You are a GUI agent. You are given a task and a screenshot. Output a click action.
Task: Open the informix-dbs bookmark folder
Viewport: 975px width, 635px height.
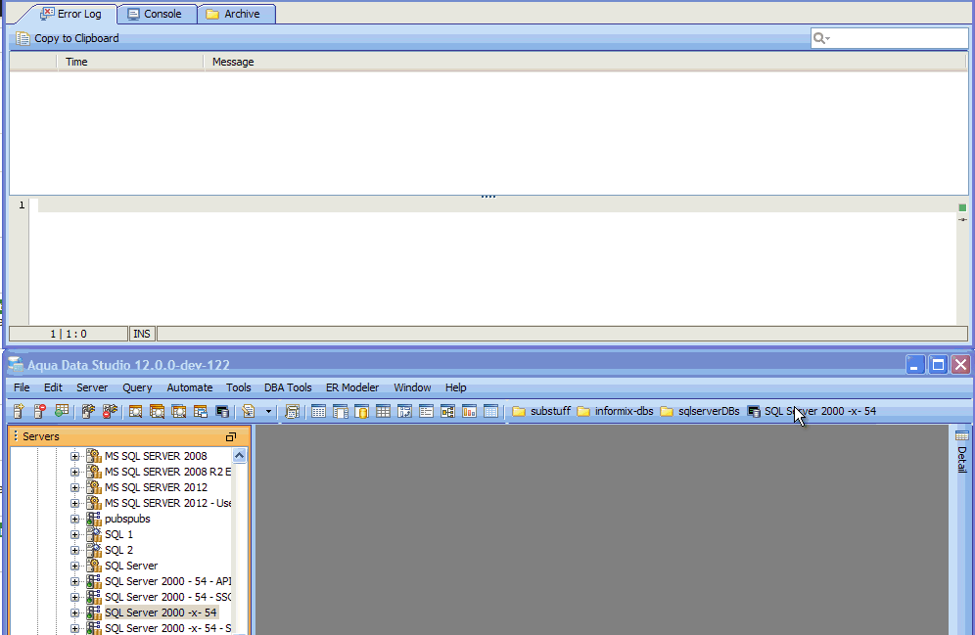click(x=615, y=411)
